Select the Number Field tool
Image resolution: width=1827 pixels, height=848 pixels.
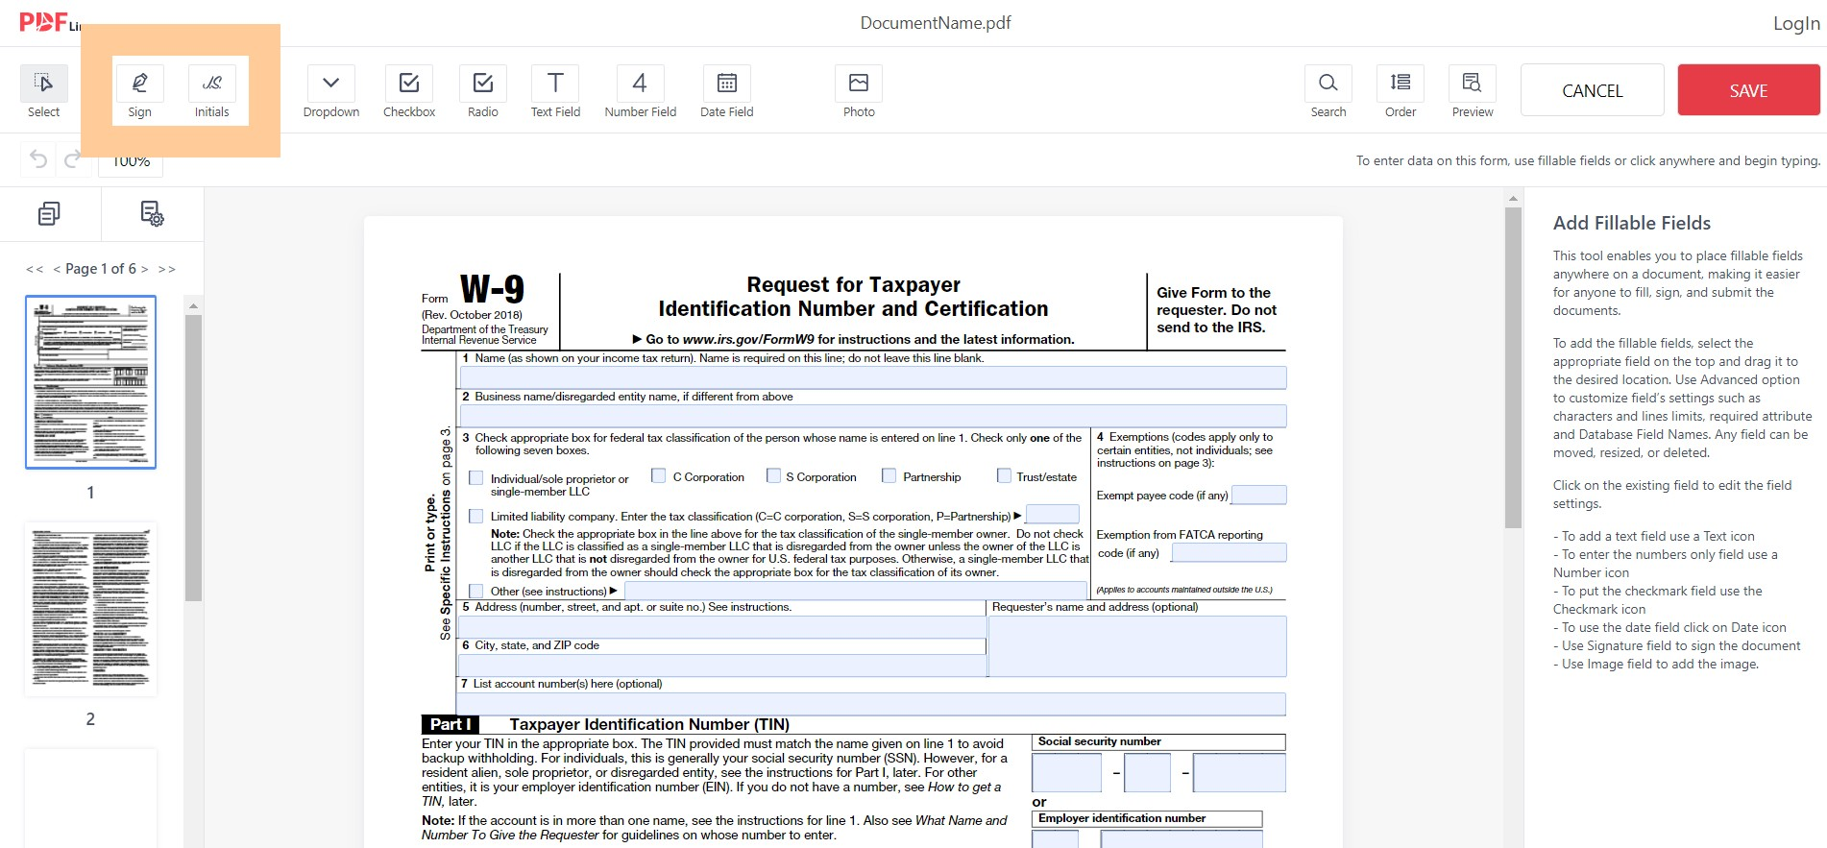[x=641, y=92]
